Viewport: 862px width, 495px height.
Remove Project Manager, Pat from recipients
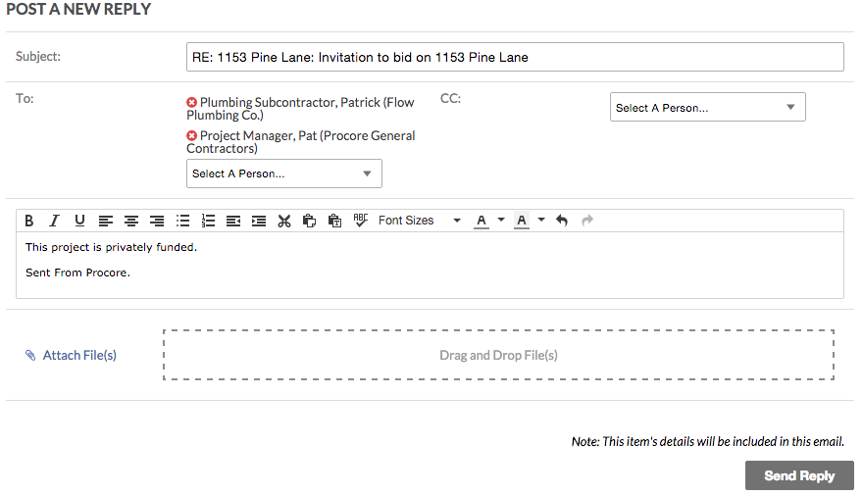tap(191, 135)
